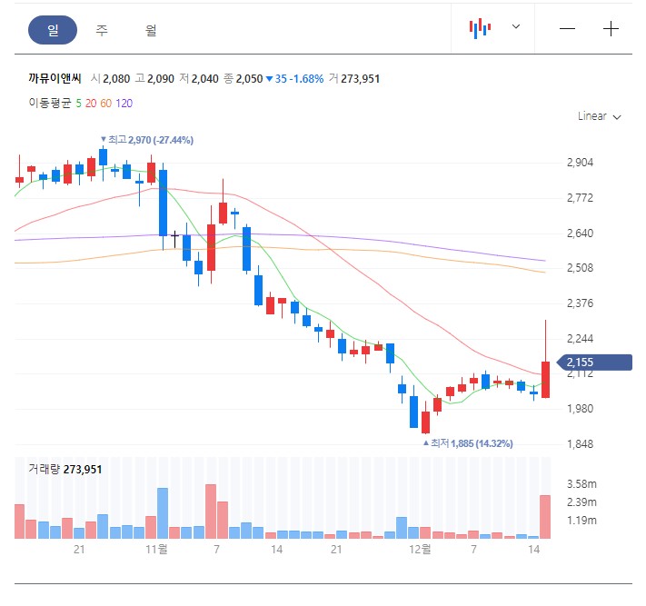
Task: Switch to the 월 (monthly) chart tab
Action: 151,30
